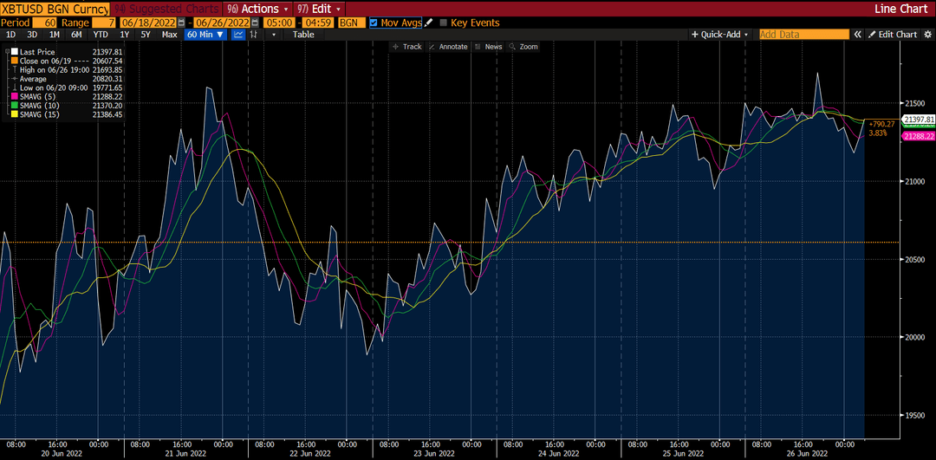Collapse panel with double chevron icon
Viewport: 936px width, 460px height.
tap(858, 35)
